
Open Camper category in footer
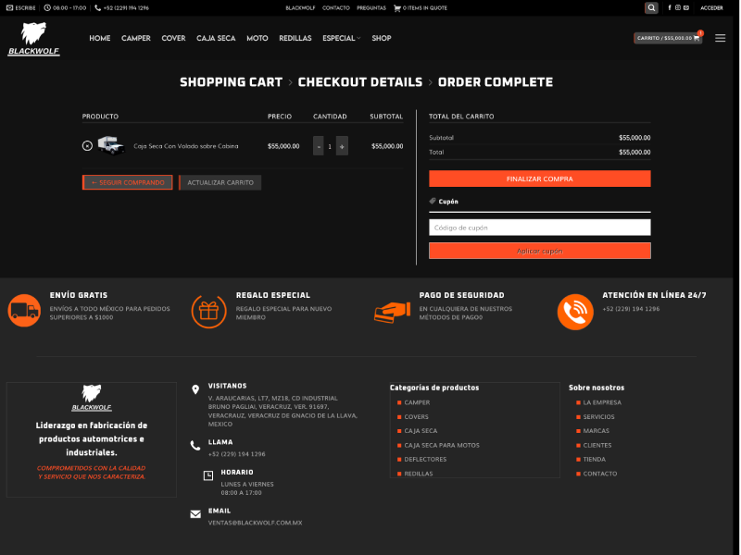tap(417, 402)
